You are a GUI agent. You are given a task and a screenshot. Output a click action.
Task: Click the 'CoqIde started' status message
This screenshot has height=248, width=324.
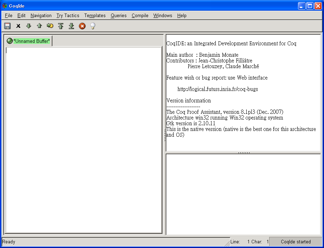(296, 242)
